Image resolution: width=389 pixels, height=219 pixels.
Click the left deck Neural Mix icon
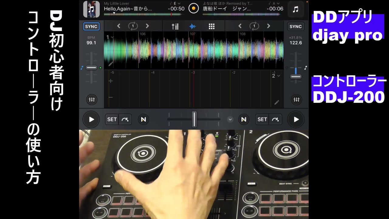coord(143,120)
